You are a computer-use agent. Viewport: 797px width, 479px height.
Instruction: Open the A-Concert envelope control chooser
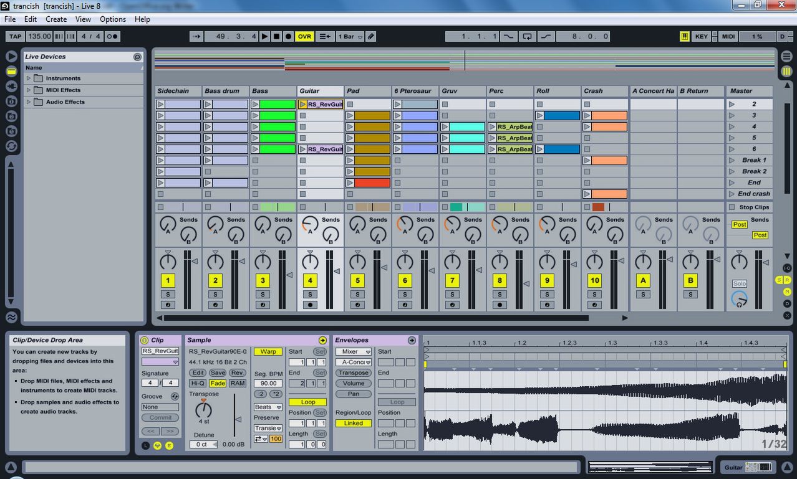tap(354, 363)
